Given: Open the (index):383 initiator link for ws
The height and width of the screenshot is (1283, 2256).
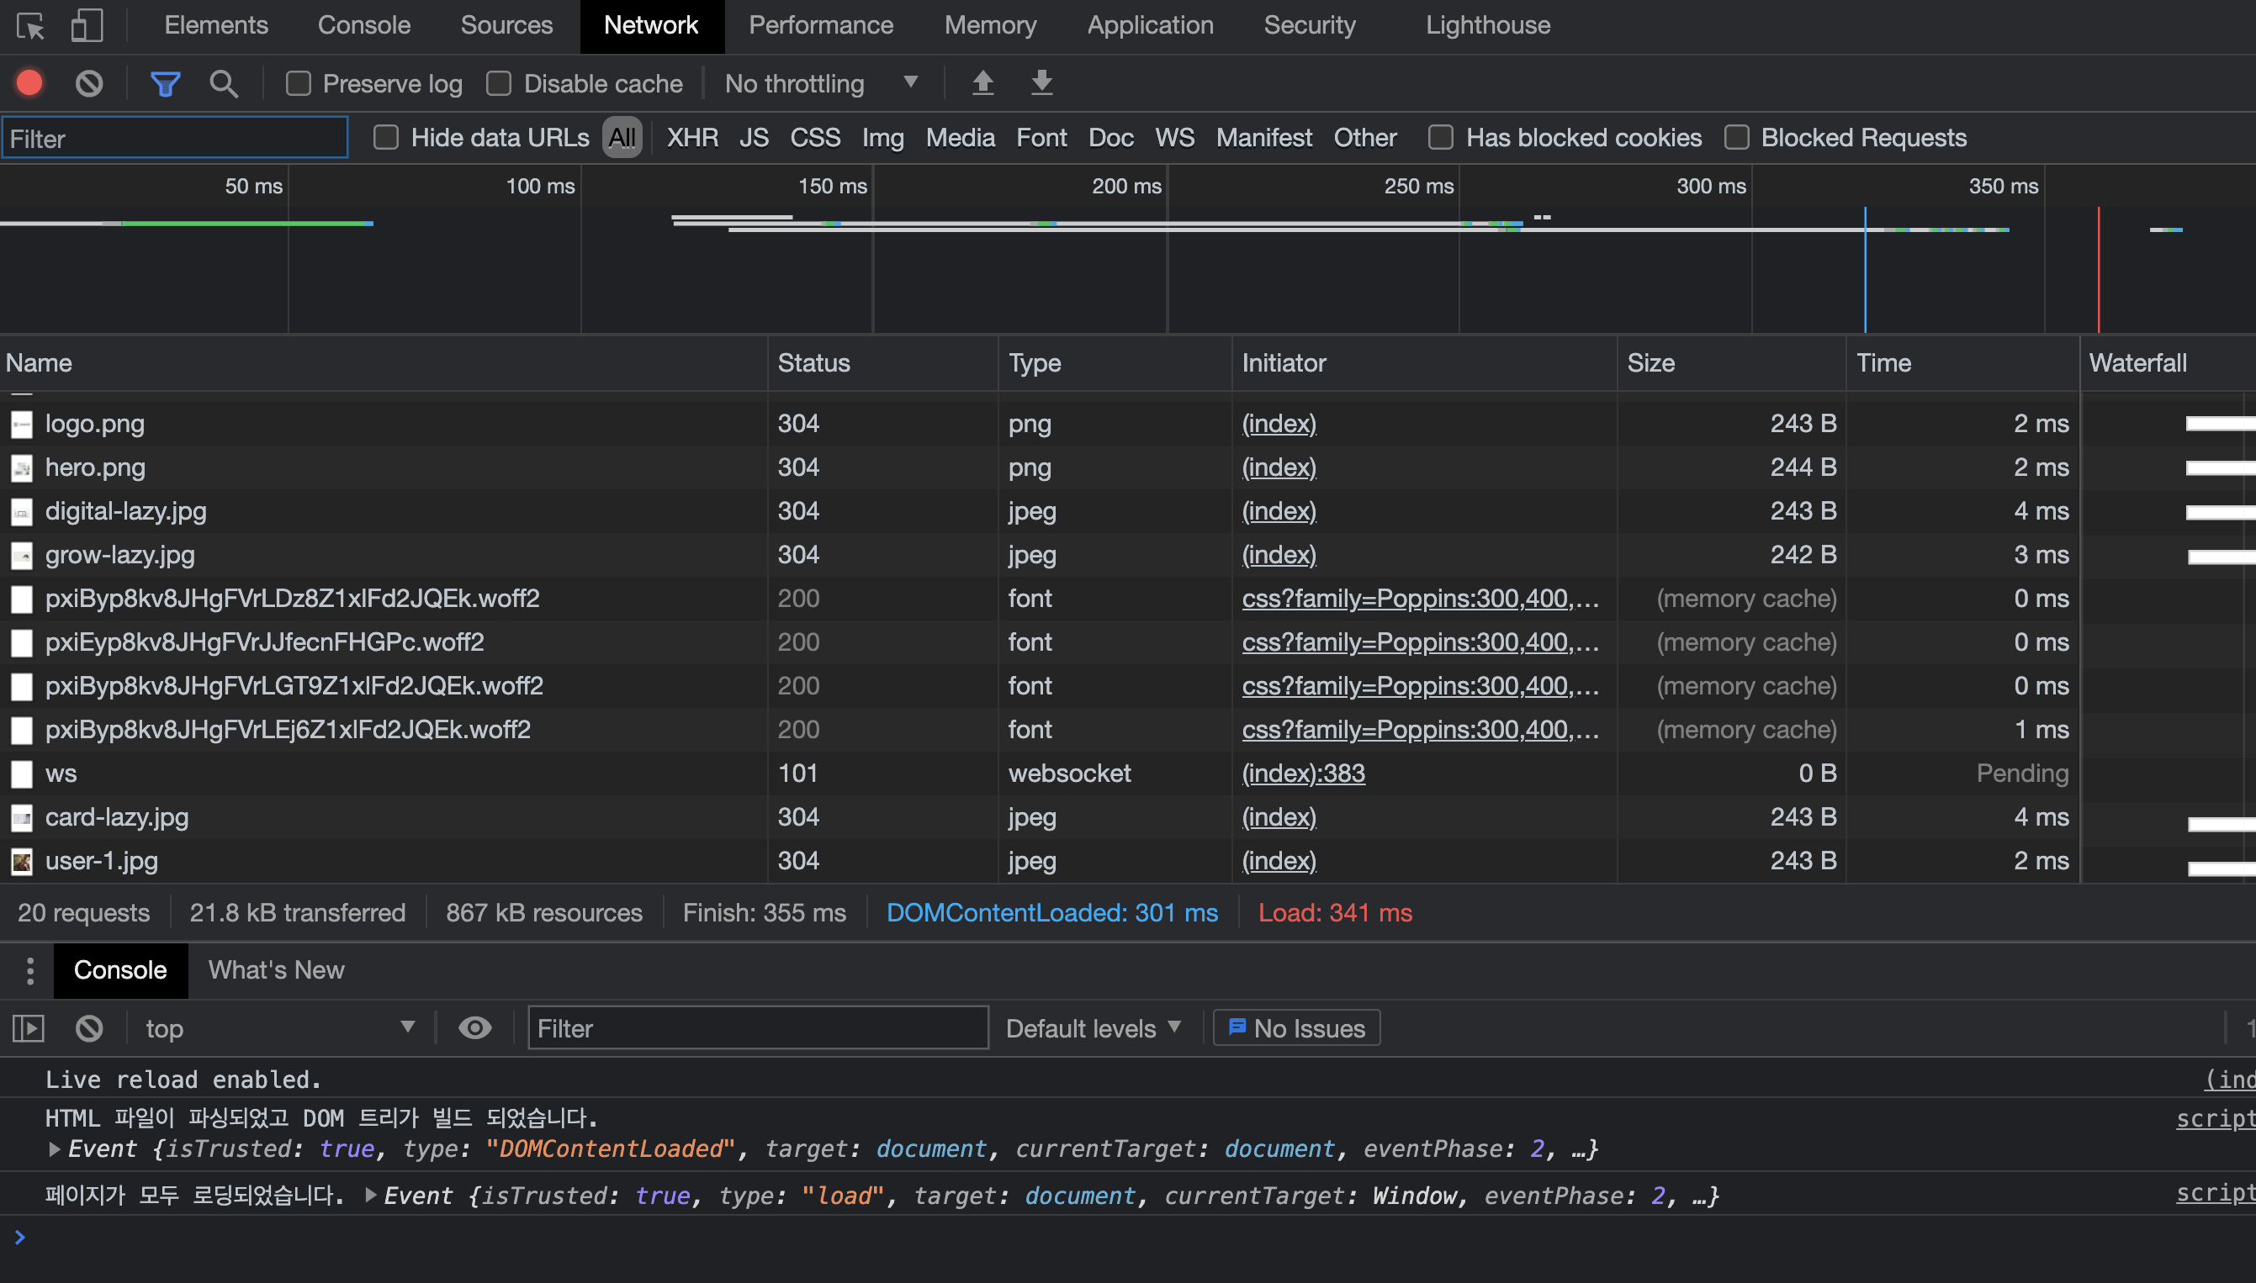Looking at the screenshot, I should tap(1303, 773).
